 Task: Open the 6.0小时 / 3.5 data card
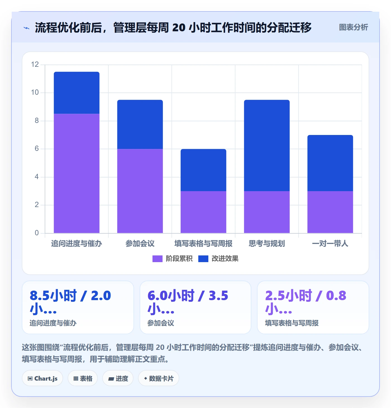(195, 307)
